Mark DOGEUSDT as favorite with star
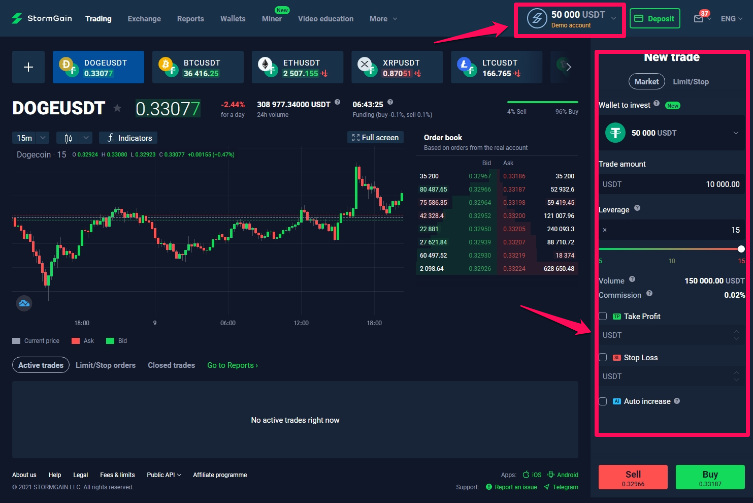The image size is (753, 503). (117, 108)
